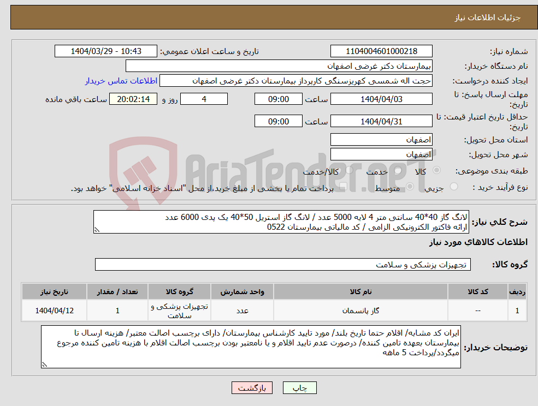Screen dimensions: 538x406
Task: Toggle the Islamic treasury payment checkbox
Action: 343,187
